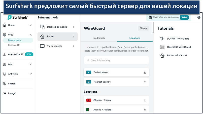
Task: Click the VPN shield icon in the sidebar
Action: (x=5, y=35)
